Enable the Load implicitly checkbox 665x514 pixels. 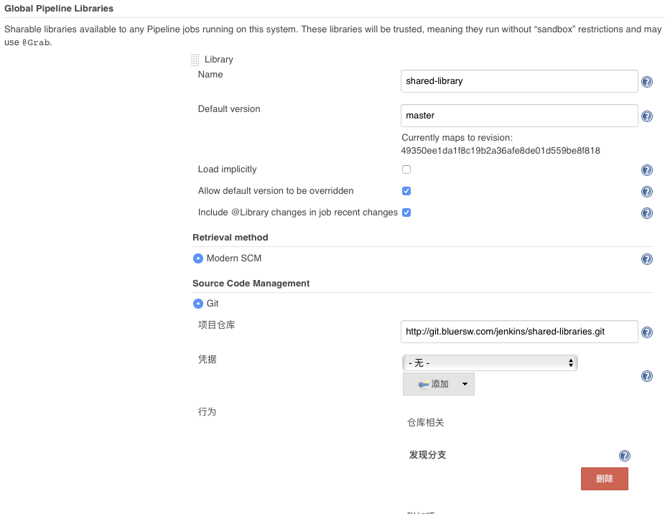point(406,169)
